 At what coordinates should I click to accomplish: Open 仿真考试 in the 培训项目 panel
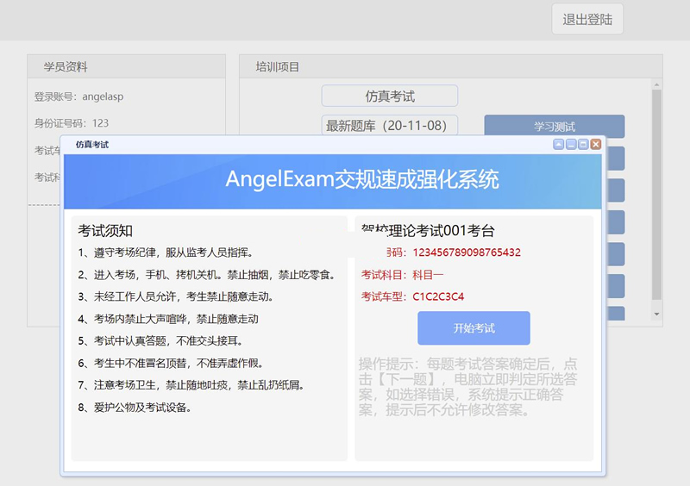point(389,96)
